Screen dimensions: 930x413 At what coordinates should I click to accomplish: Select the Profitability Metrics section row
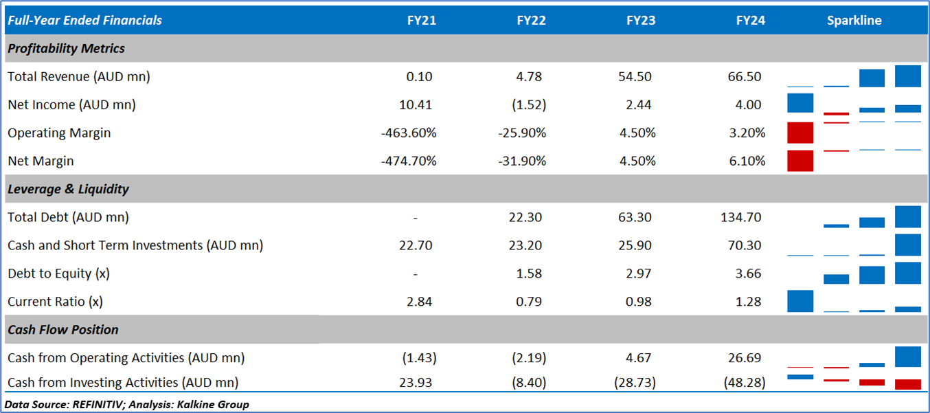point(66,49)
